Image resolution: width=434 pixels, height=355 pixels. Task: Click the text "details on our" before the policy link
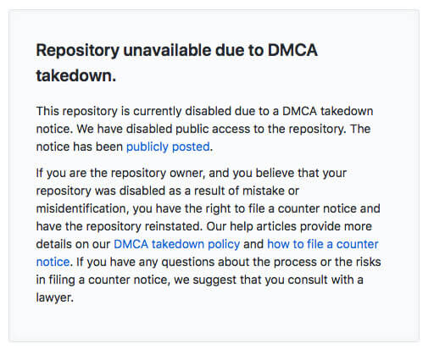(73, 244)
